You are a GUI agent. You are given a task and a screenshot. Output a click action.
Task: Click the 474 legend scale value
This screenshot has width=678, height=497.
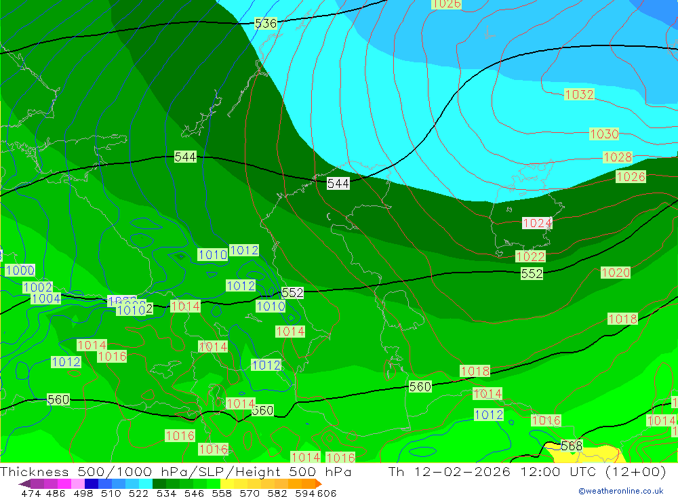pyautogui.click(x=31, y=493)
